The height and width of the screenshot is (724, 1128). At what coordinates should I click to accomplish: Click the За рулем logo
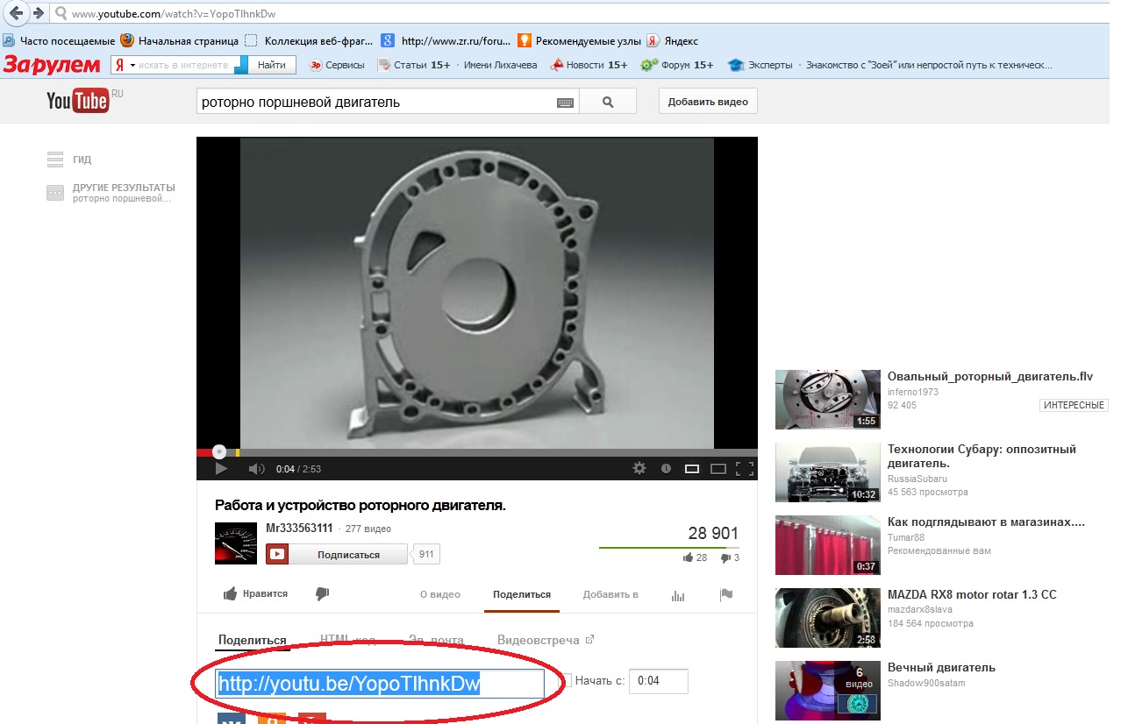53,65
